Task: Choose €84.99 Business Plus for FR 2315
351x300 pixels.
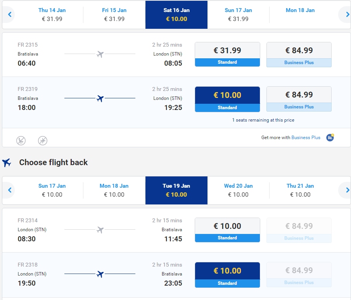Action: coord(299,54)
